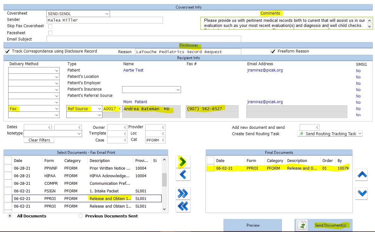
Task: Move final document down with down arrow
Action: pyautogui.click(x=362, y=193)
